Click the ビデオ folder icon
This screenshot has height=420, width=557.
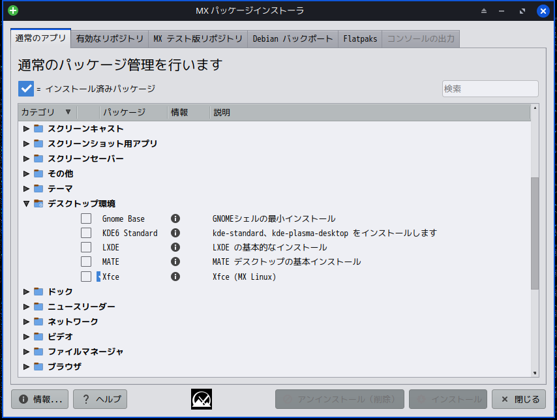click(x=38, y=337)
